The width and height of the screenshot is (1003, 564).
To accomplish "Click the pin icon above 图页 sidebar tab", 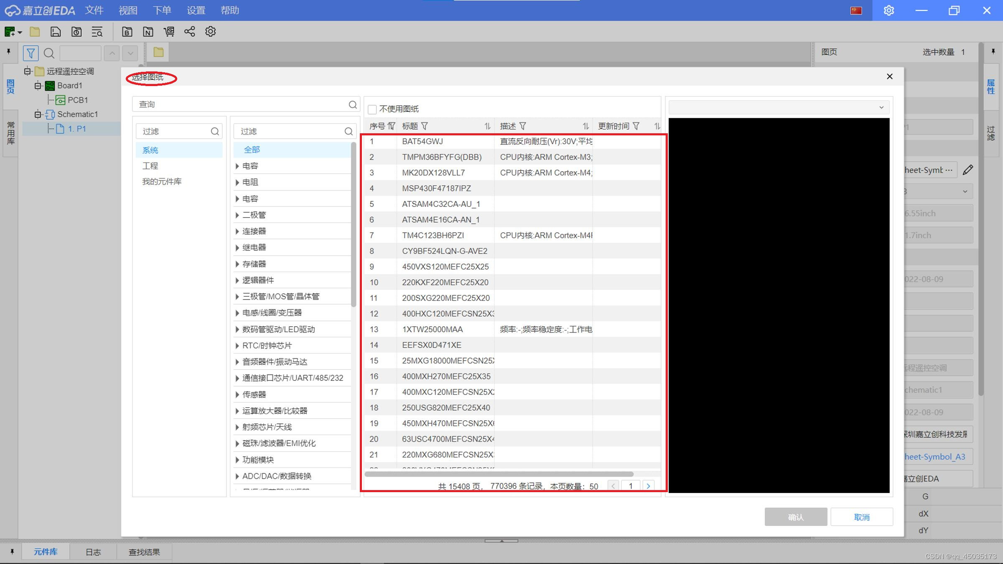I will click(8, 51).
